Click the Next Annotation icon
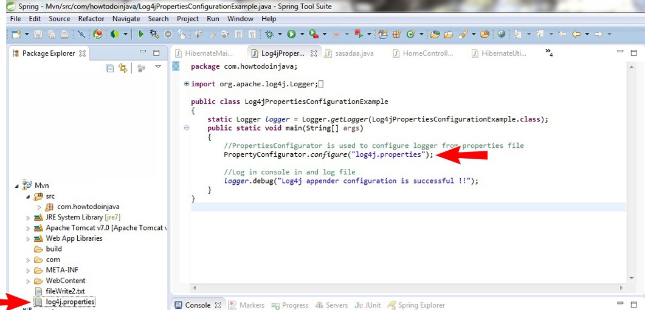 click(x=518, y=34)
